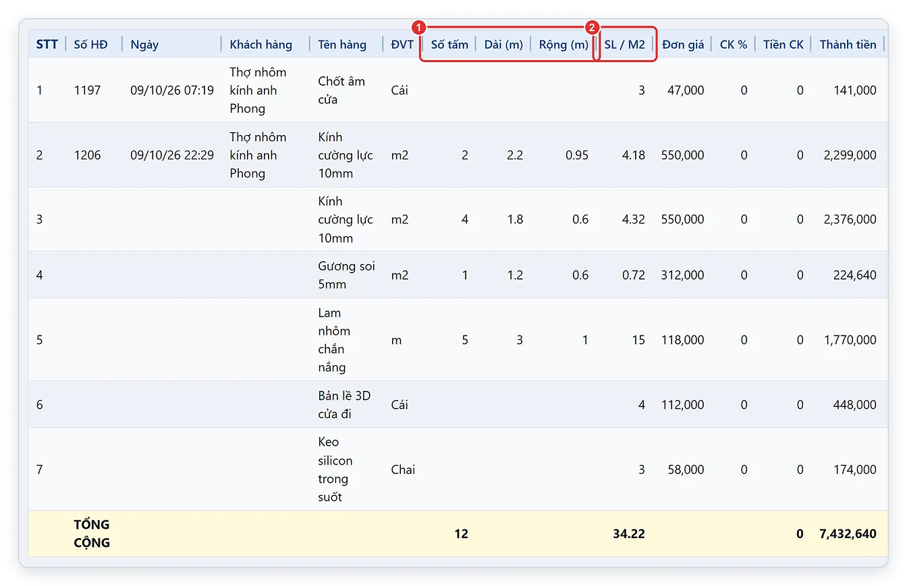Screen dimensions: 907x586
Task: Click the Ngày column header
Action: (x=144, y=45)
